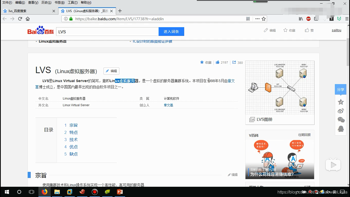350x197 pixels.
Task: Click the 编辑 button beside LVS title
Action: [111, 71]
